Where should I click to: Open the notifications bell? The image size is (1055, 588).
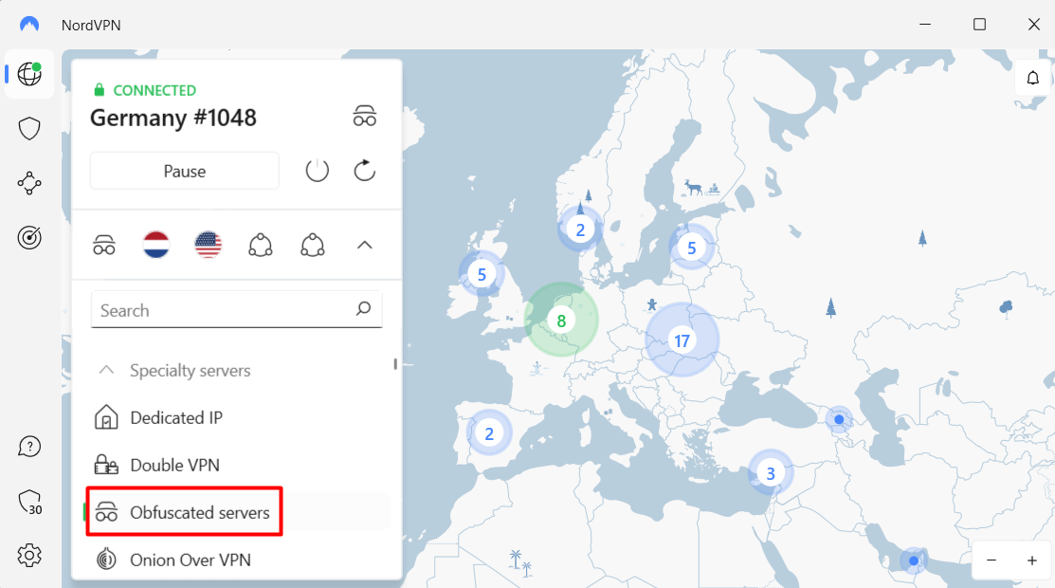[x=1033, y=78]
